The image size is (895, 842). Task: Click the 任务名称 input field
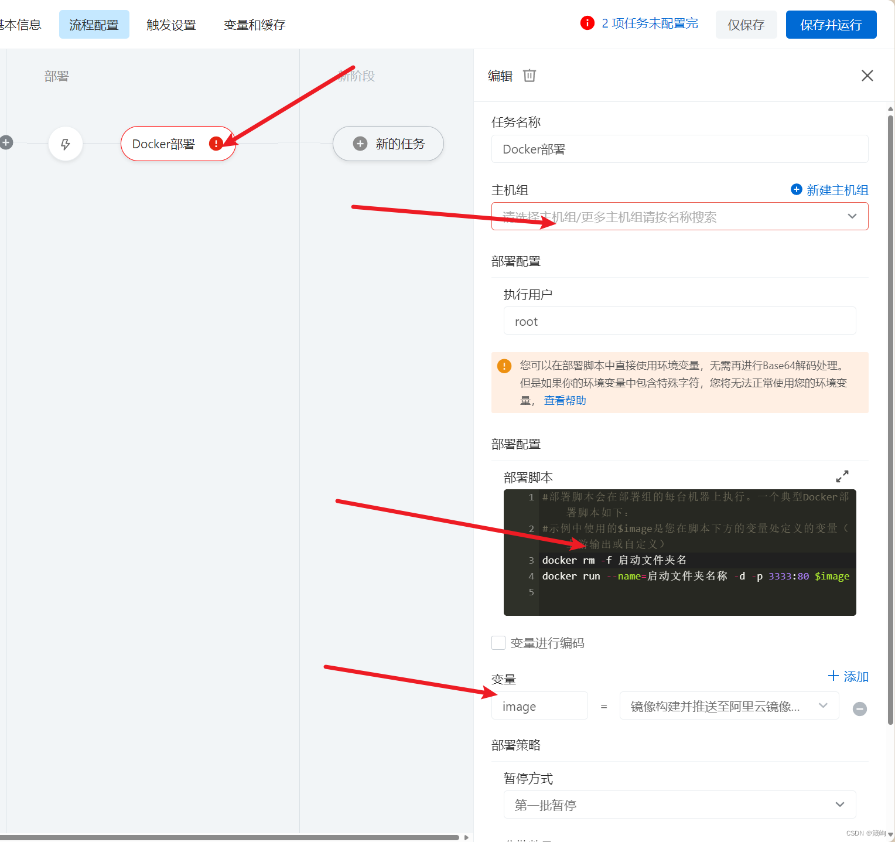pos(679,149)
